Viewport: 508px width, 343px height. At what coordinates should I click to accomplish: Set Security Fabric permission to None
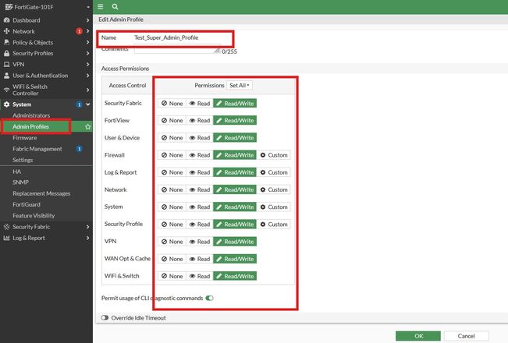point(172,103)
